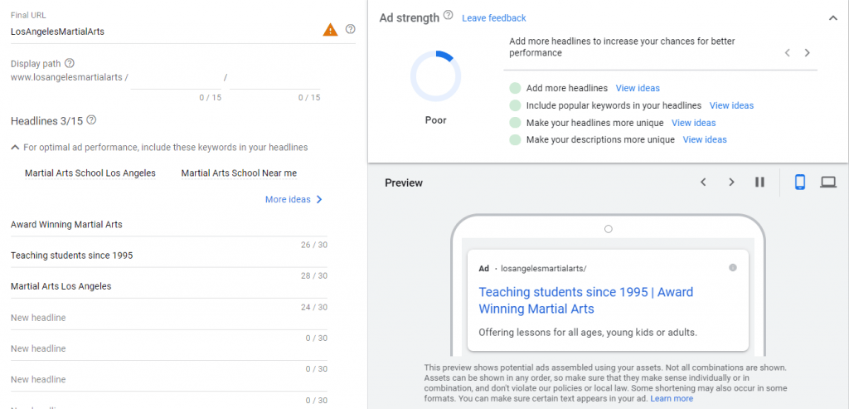Screen dimensions: 849x409
Task: Go to previous ad preview
Action: tap(703, 183)
